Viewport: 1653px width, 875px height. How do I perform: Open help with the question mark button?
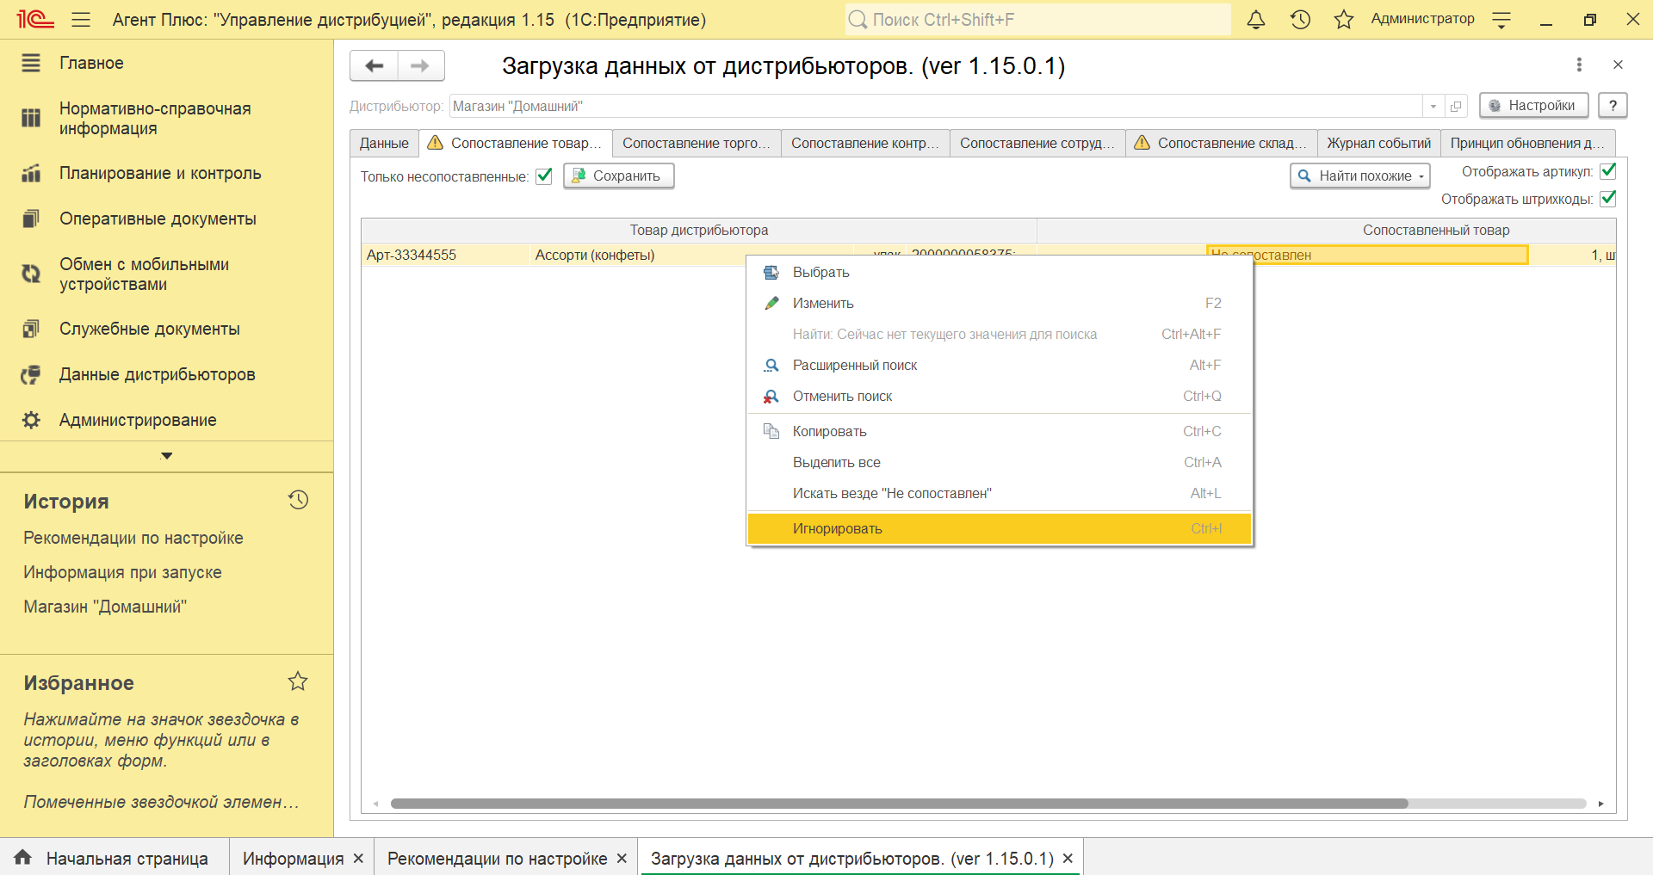coord(1613,105)
